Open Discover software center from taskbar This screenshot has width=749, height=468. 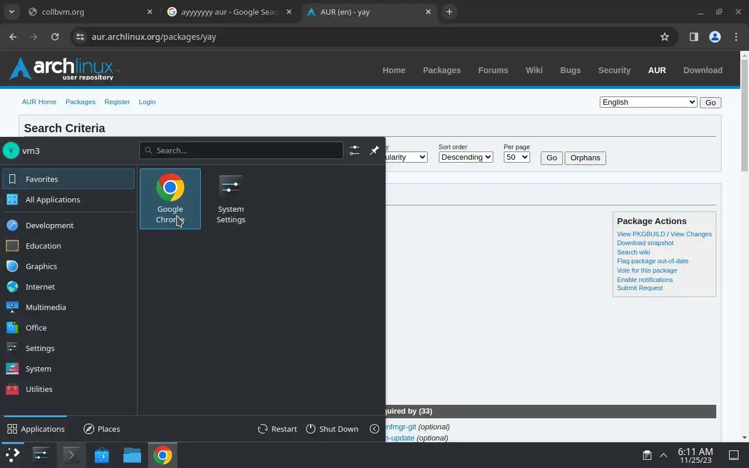click(102, 455)
